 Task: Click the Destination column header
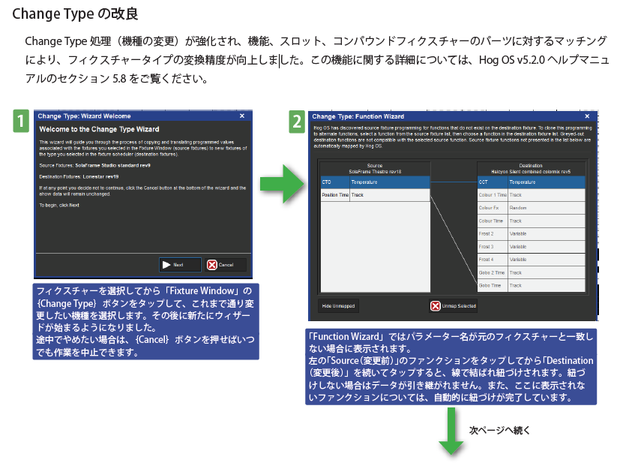(x=531, y=168)
